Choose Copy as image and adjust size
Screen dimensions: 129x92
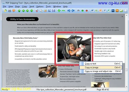click(101, 71)
